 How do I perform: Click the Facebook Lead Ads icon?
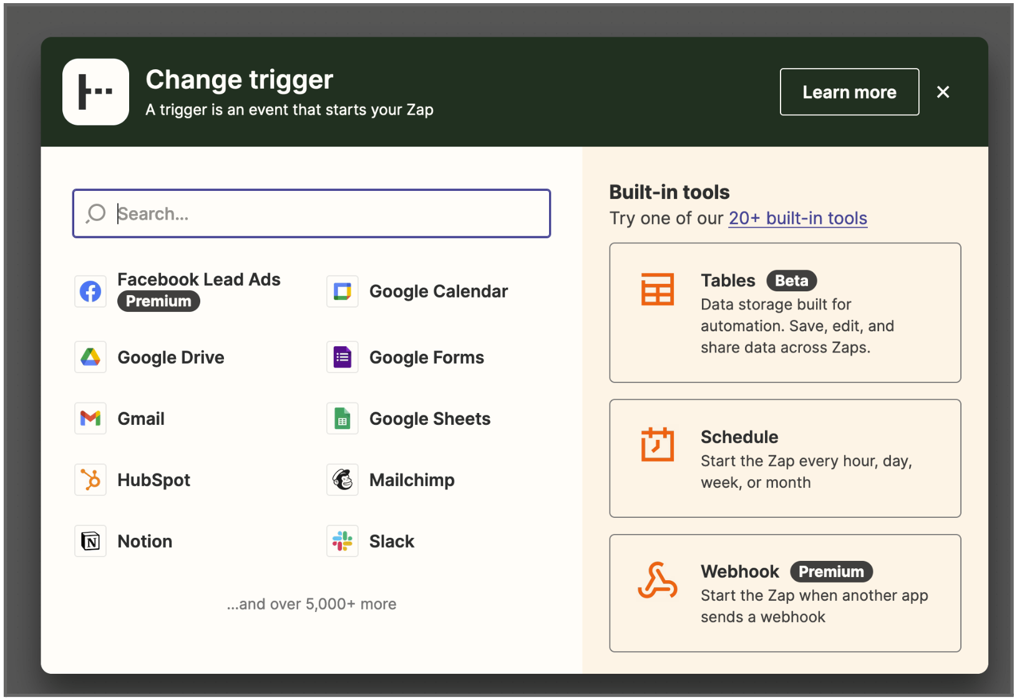point(90,291)
